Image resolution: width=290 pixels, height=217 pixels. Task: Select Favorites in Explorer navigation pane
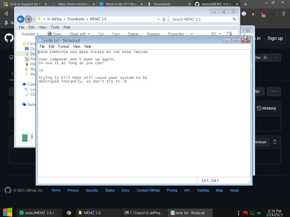click(29, 44)
